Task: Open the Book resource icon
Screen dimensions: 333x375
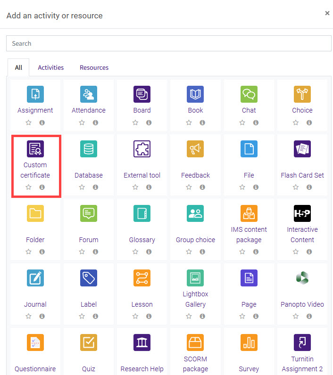Action: click(x=195, y=94)
